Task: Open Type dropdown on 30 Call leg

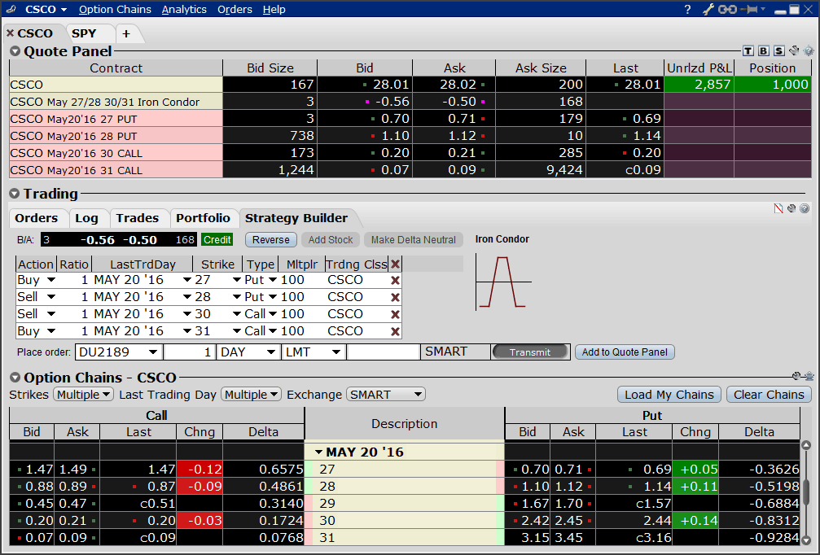Action: 273,315
